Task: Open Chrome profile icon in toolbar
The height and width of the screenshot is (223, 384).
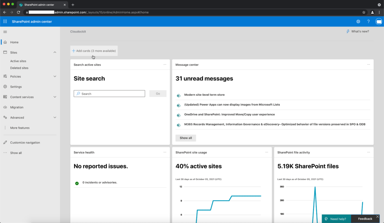Action: (372, 12)
